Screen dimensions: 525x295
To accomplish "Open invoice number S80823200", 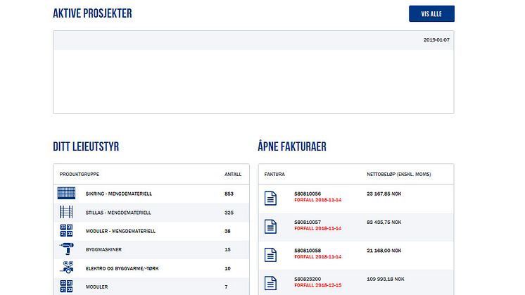I will (308, 279).
